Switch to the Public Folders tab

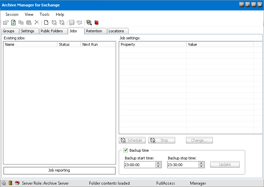pyautogui.click(x=51, y=31)
